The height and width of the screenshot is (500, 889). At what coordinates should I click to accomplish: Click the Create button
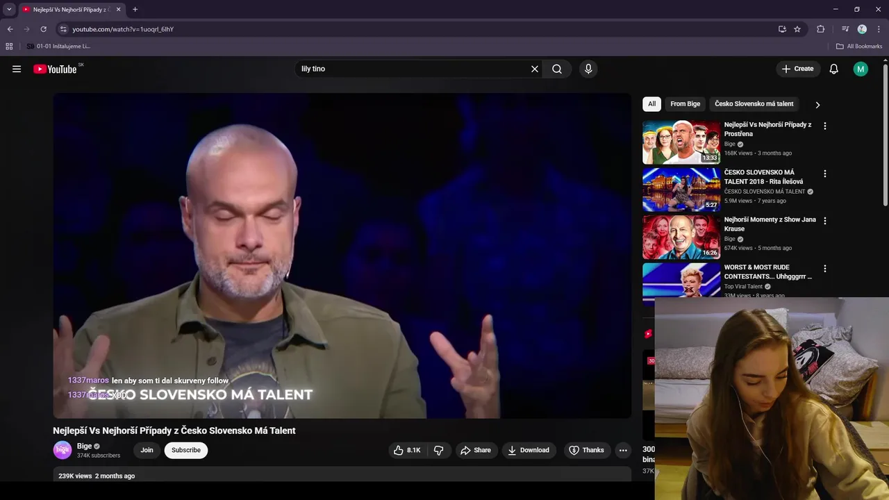pos(797,69)
